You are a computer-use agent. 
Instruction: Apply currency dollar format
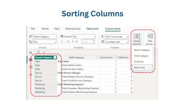pos(62,41)
